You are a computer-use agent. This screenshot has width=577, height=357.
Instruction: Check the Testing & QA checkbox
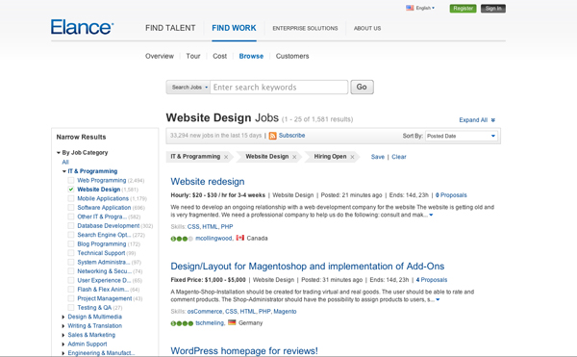[70, 307]
